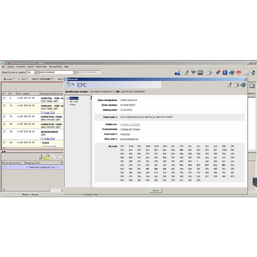Image resolution: width=257 pixels, height=257 pixels.
Task: Click the greyed VIN field LB1WG3E13G8000447
Action: coord(89,72)
